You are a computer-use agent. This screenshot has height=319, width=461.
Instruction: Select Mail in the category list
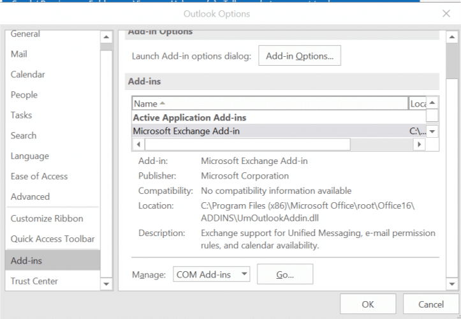[52, 54]
